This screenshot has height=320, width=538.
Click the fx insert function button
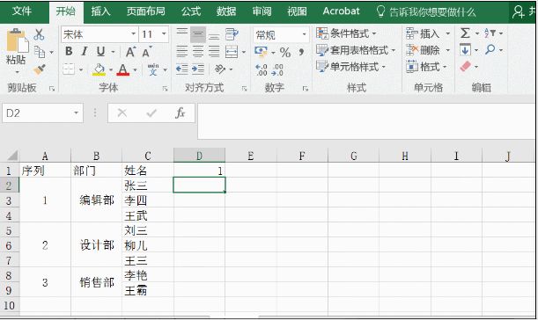pos(180,113)
